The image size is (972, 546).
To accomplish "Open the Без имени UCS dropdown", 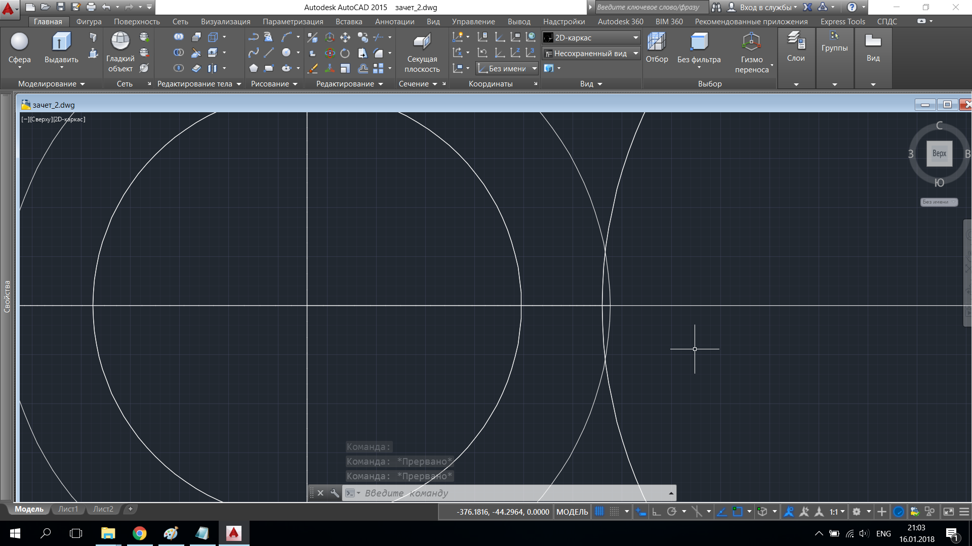I will coord(507,68).
